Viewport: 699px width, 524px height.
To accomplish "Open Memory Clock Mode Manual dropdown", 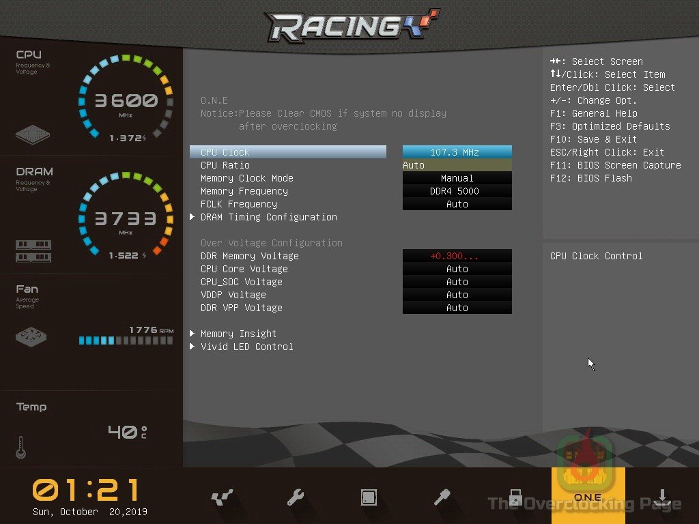I will pos(457,178).
